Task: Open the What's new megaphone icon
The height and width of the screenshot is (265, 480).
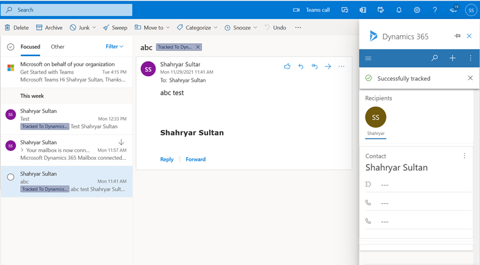Action: click(x=454, y=9)
